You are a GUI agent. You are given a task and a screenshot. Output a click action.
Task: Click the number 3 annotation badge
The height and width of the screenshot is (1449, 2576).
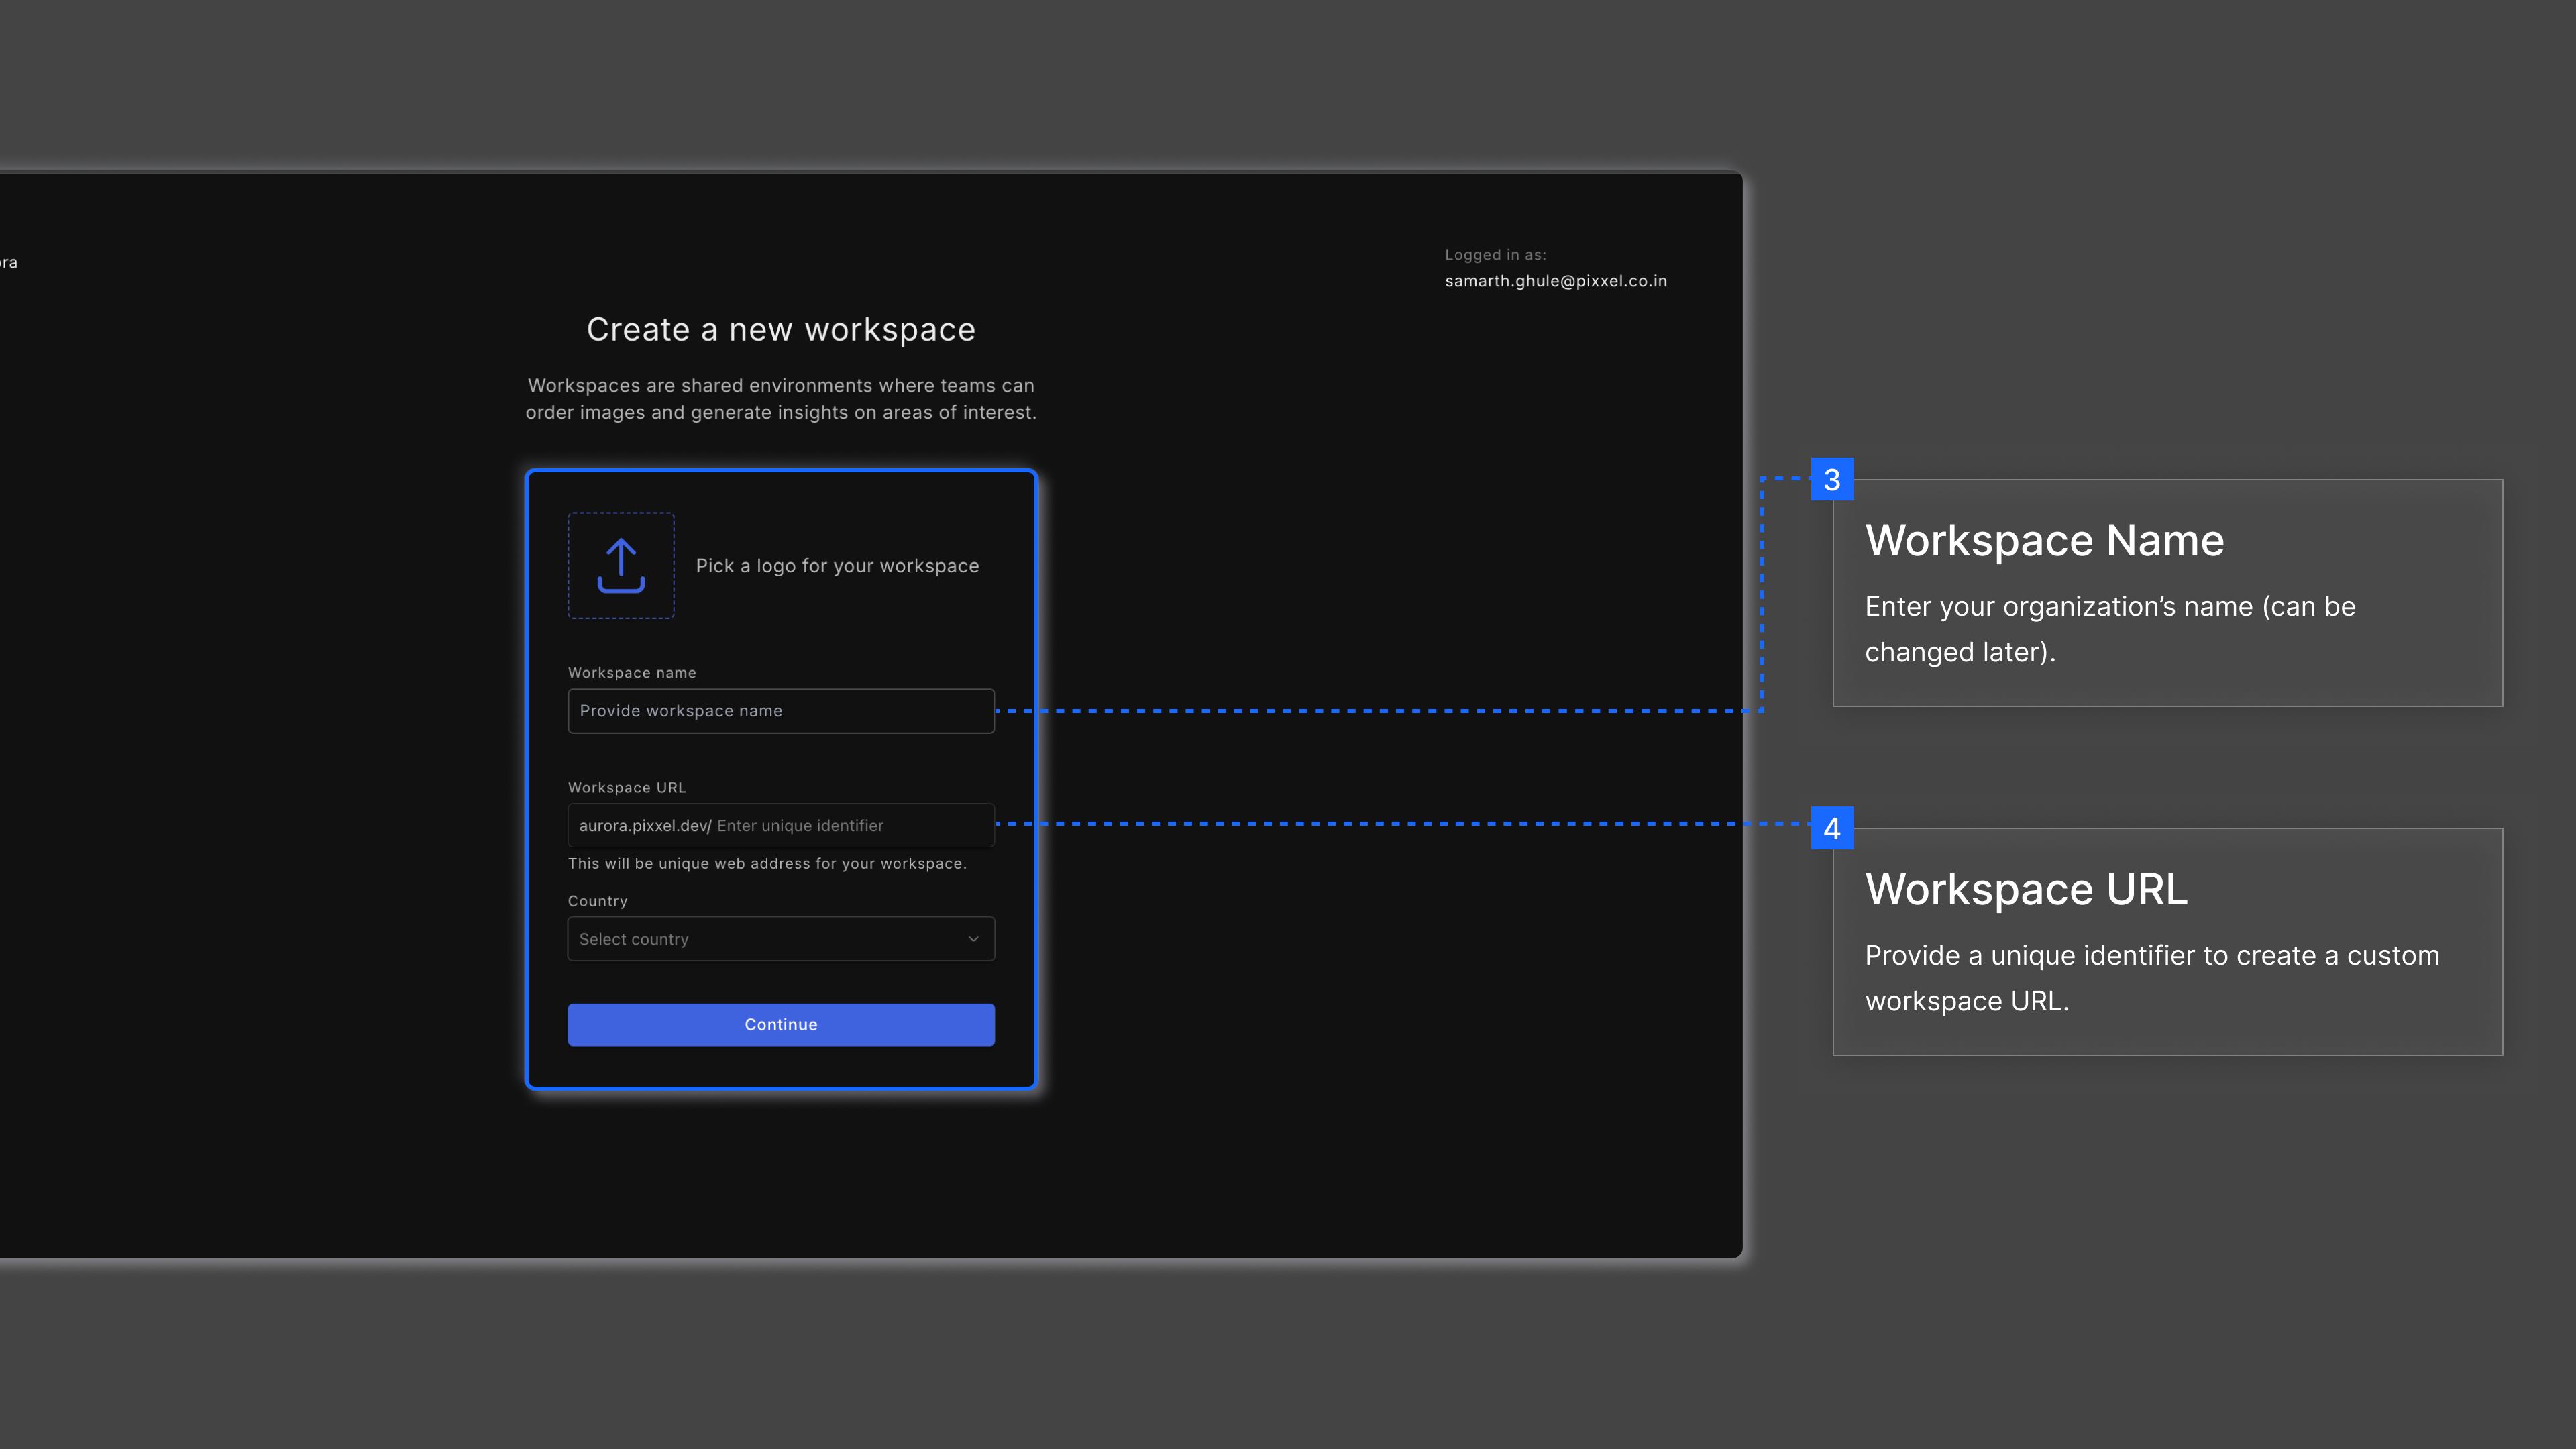[x=1831, y=480]
